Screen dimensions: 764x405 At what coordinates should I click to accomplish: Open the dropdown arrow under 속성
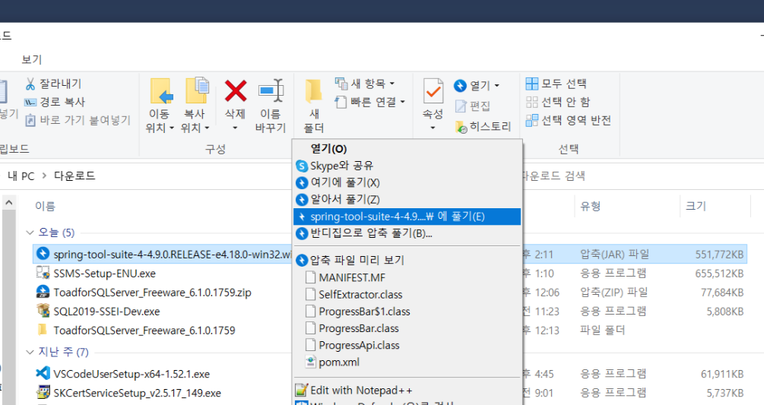point(433,128)
